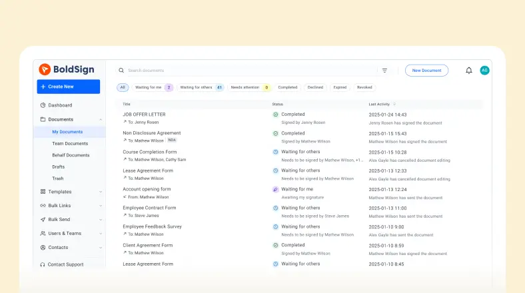The width and height of the screenshot is (525, 293).
Task: Click the BoldSign logo
Action: 66,69
